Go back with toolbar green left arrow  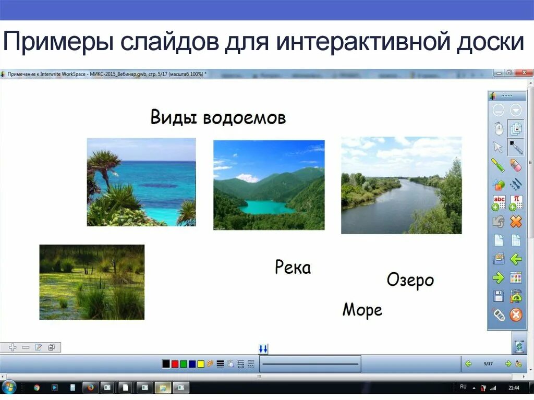[516, 259]
